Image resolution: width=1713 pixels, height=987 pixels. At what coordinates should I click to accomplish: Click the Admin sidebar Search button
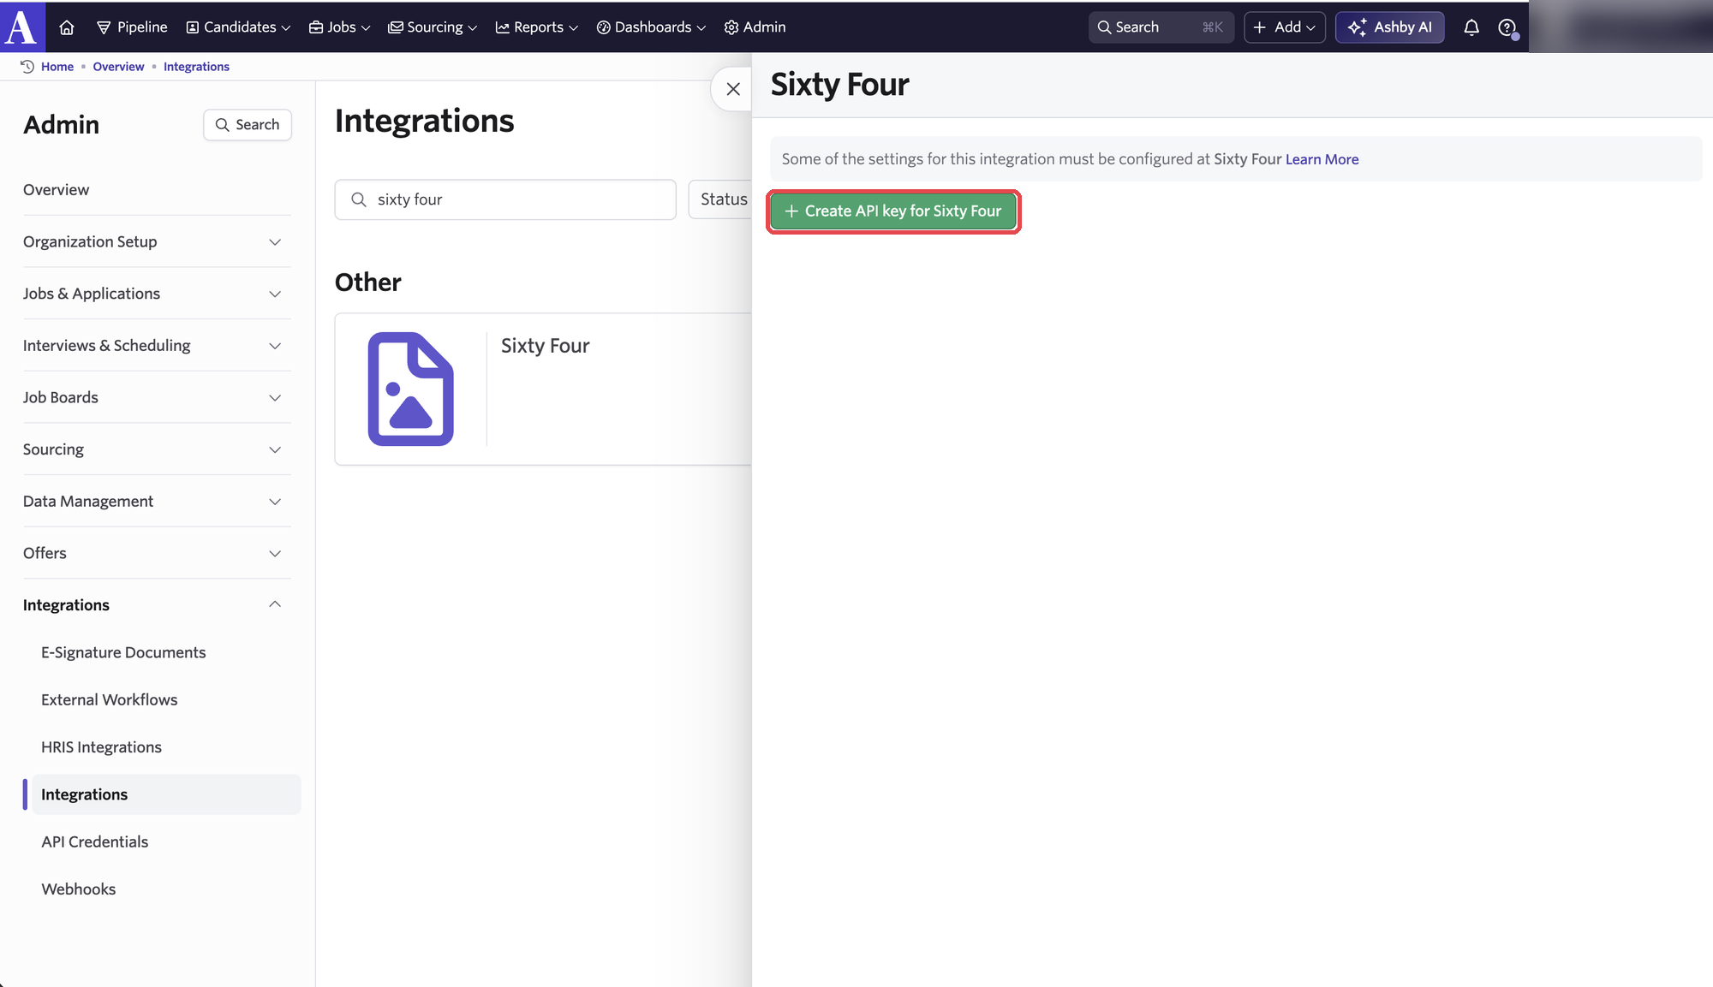point(248,125)
